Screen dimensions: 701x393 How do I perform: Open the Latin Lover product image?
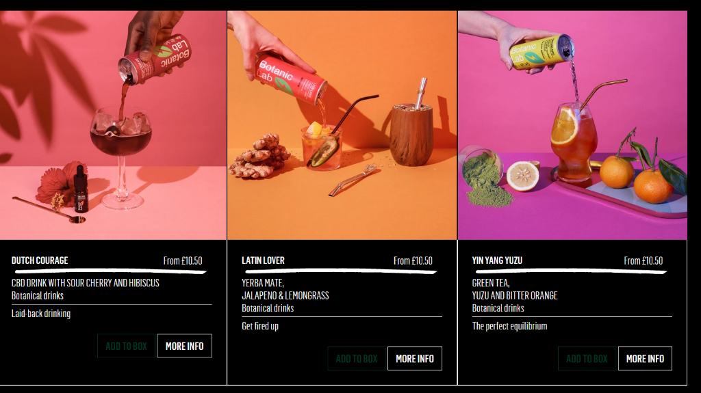pos(342,125)
